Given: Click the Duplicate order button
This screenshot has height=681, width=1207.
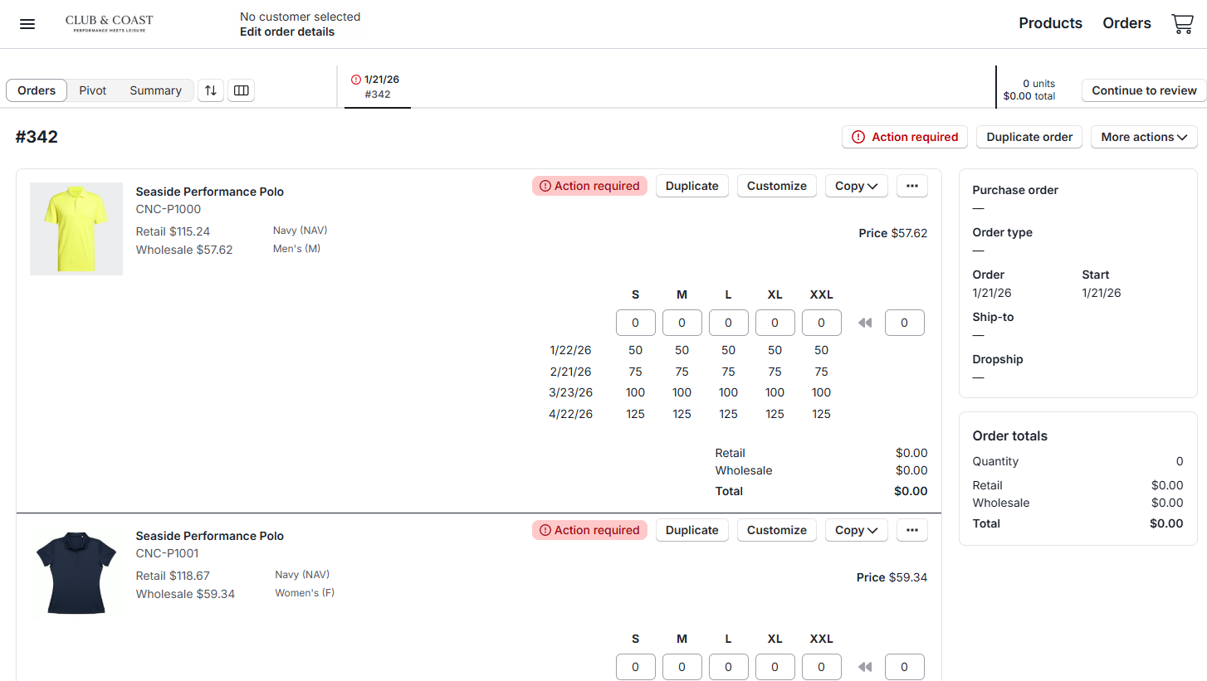Looking at the screenshot, I should pos(1029,137).
